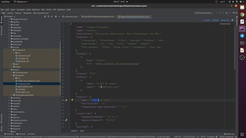Click the Expand All icon in Project panel

coord(48,16)
